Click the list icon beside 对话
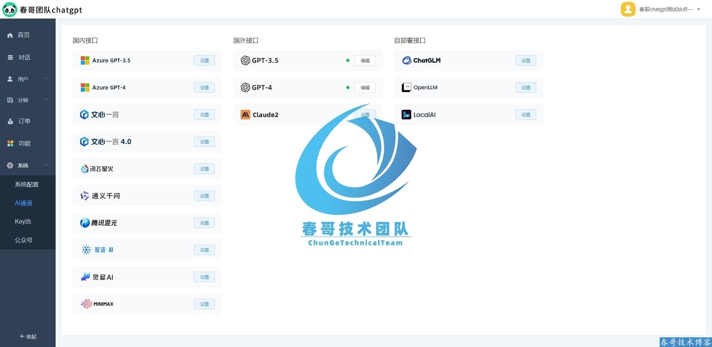 (10, 57)
